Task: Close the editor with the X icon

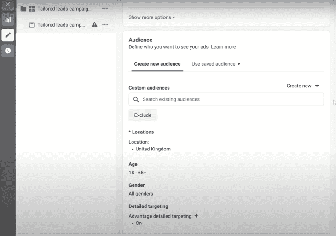Action: [x=8, y=5]
